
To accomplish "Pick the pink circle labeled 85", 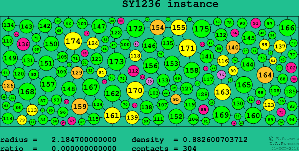I will pyautogui.click(x=203, y=110).
